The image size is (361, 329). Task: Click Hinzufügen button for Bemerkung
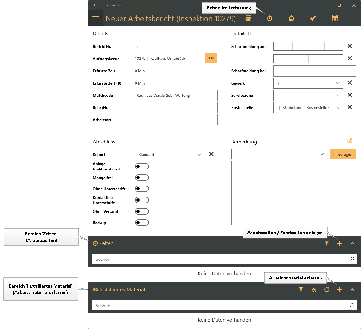click(x=342, y=154)
